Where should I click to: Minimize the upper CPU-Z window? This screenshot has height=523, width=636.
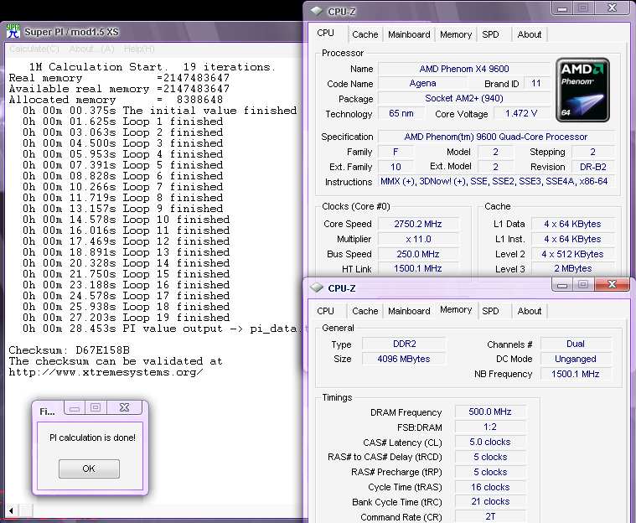pos(562,8)
